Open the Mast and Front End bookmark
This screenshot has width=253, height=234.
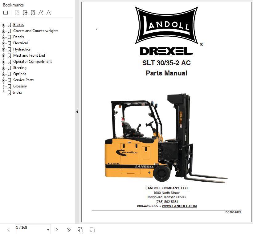click(x=29, y=55)
